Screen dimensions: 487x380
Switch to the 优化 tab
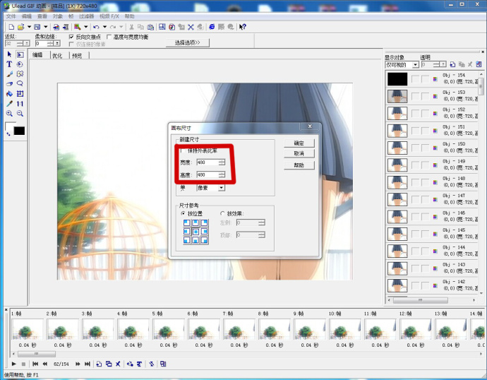(x=57, y=56)
